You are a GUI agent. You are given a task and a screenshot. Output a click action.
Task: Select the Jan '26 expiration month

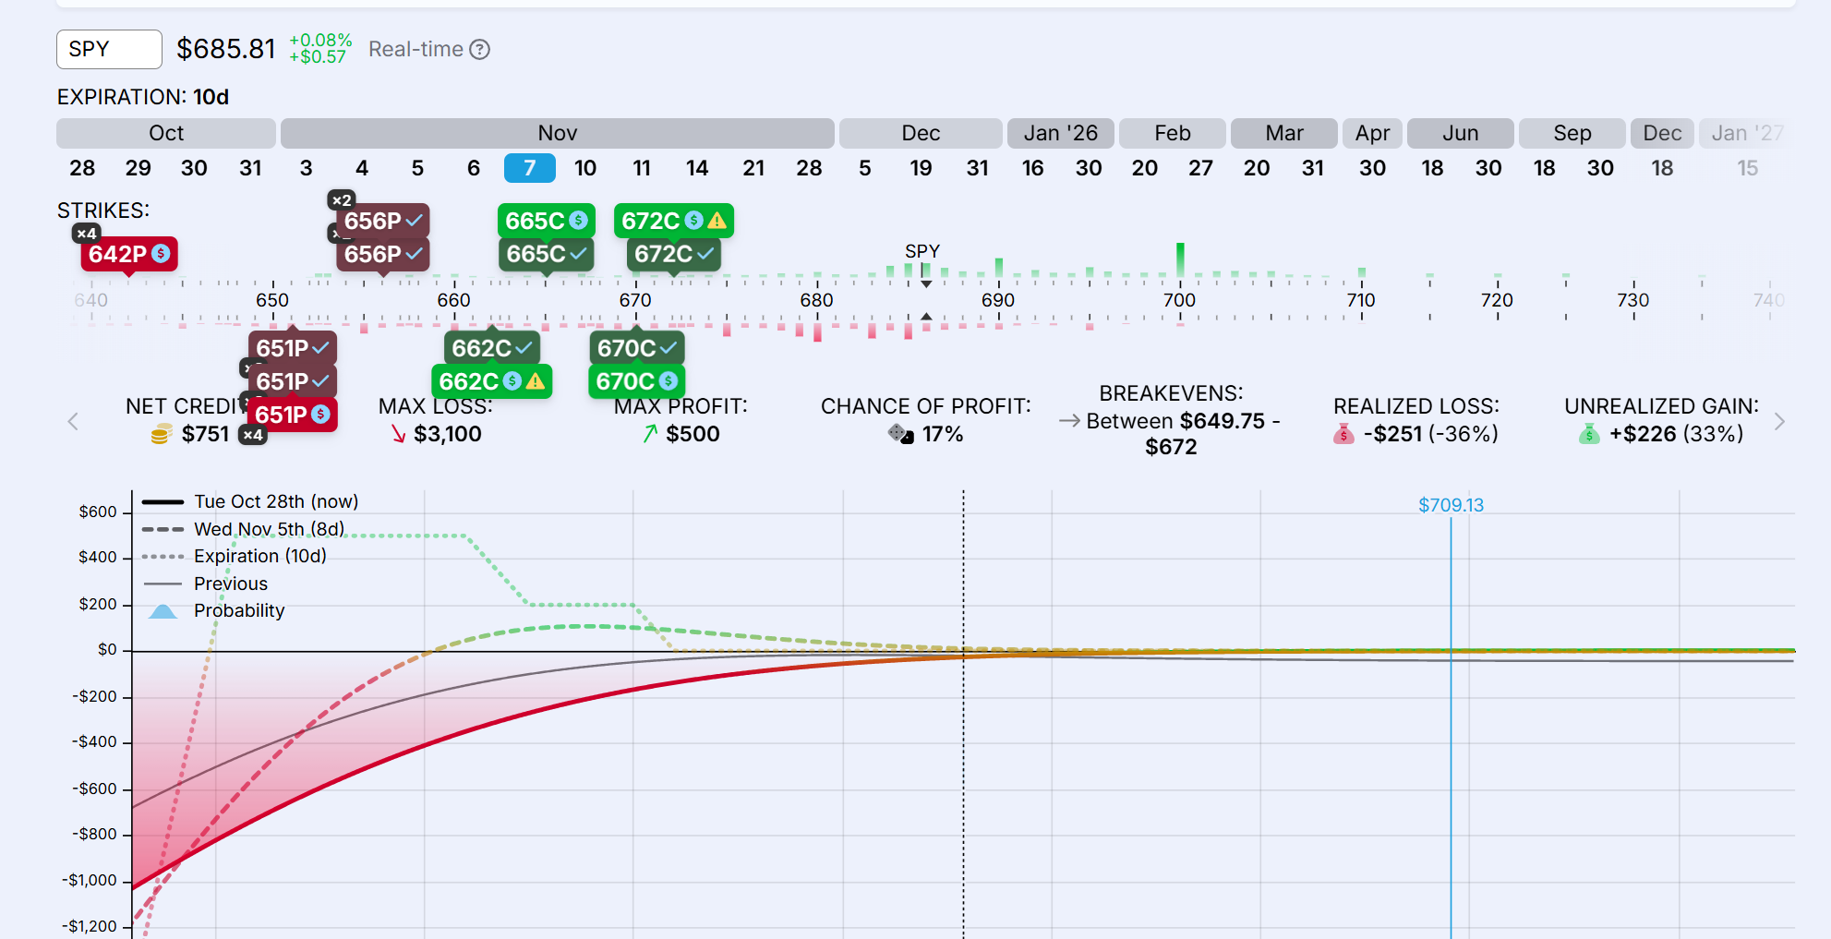point(1060,133)
